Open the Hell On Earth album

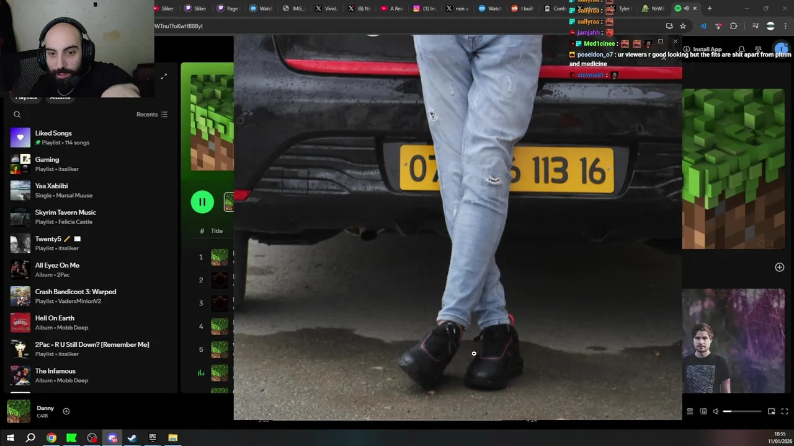(90, 323)
